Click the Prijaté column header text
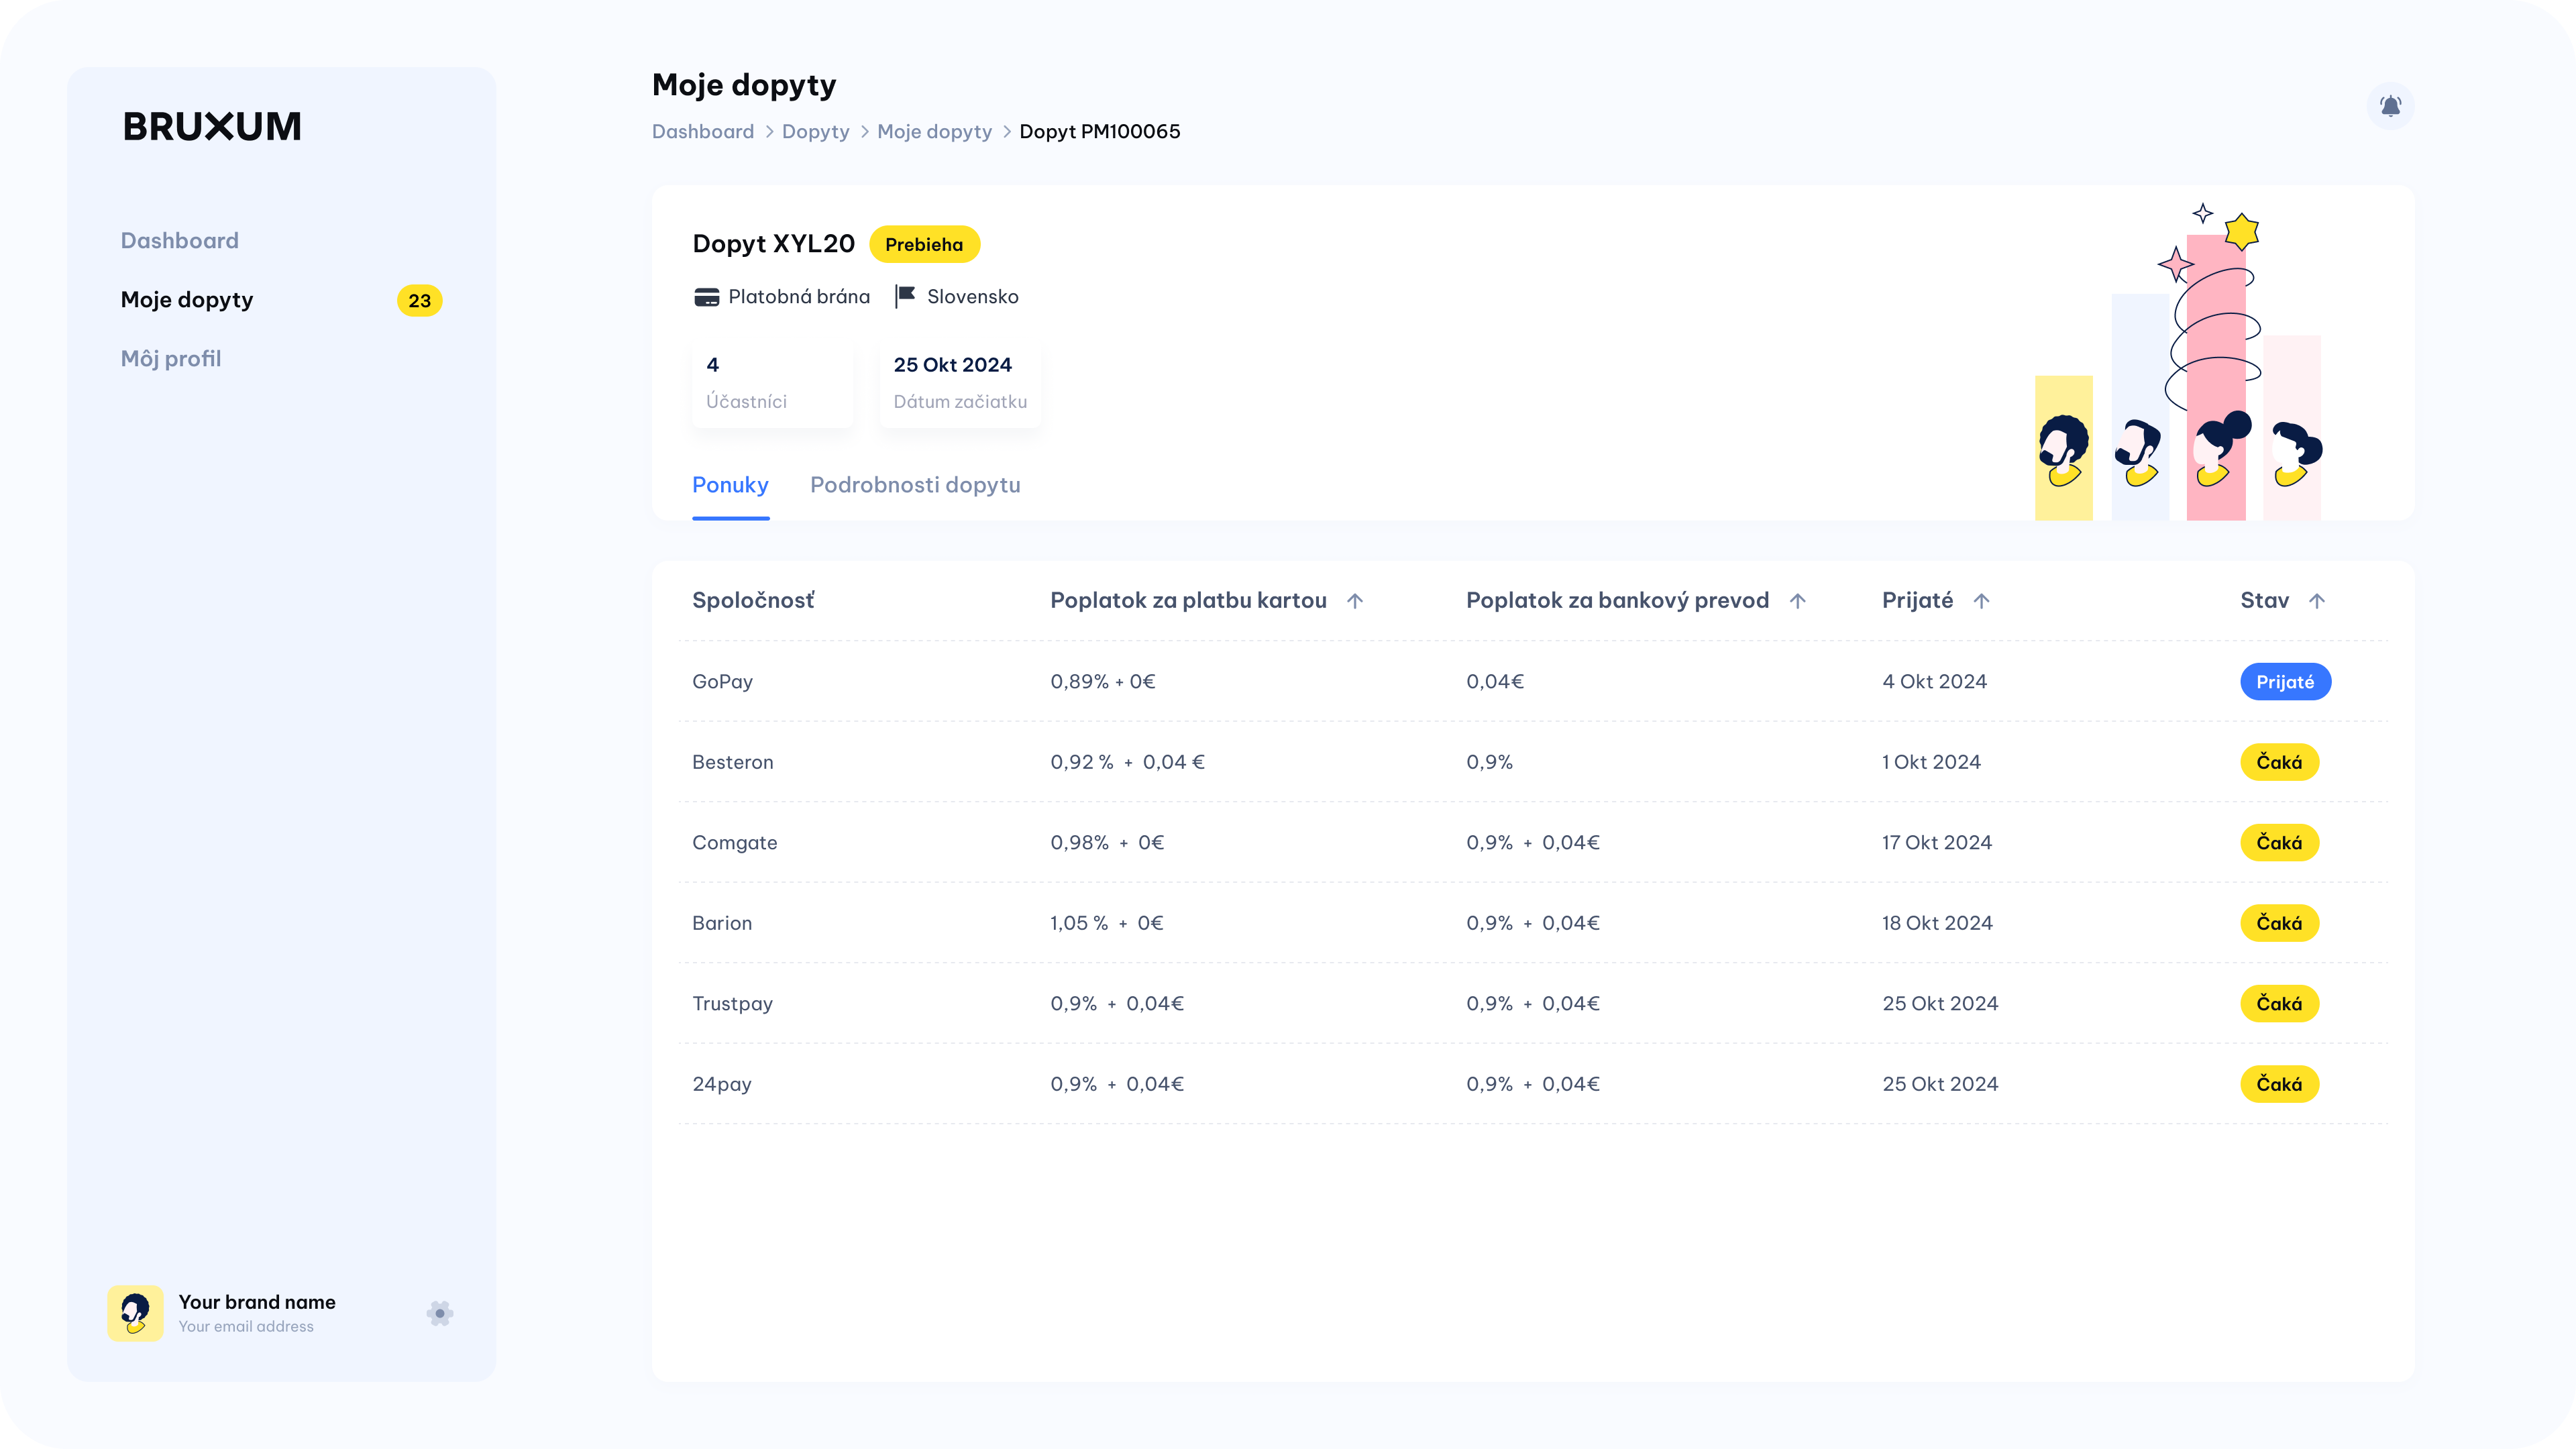The width and height of the screenshot is (2576, 1449). [1917, 601]
